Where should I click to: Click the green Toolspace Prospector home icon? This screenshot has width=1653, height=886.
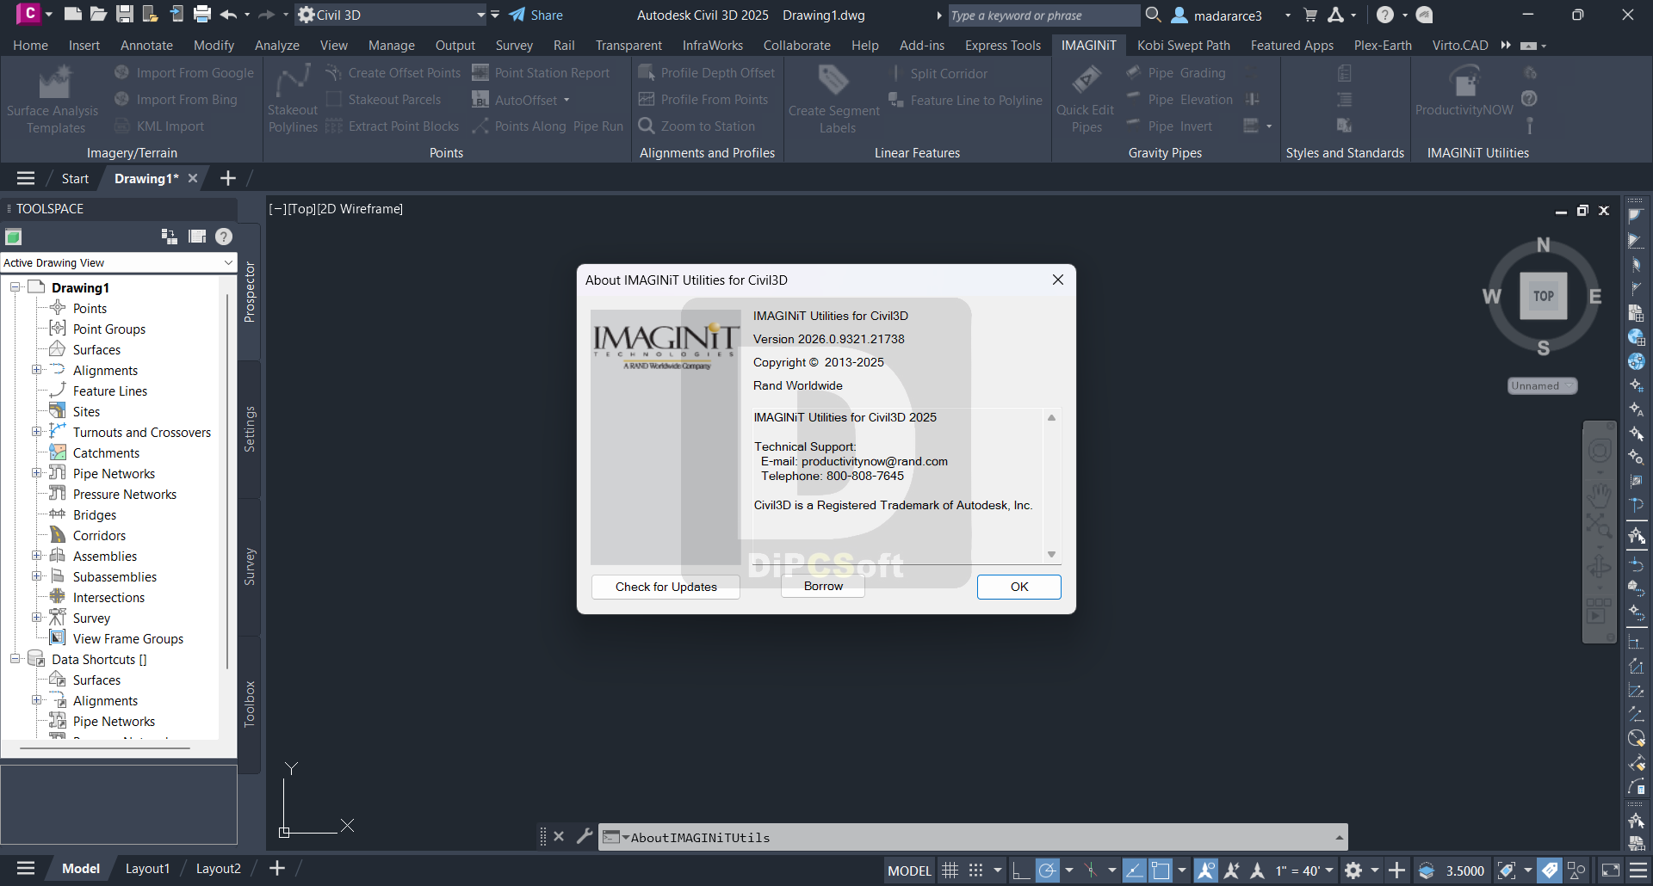[x=13, y=237]
